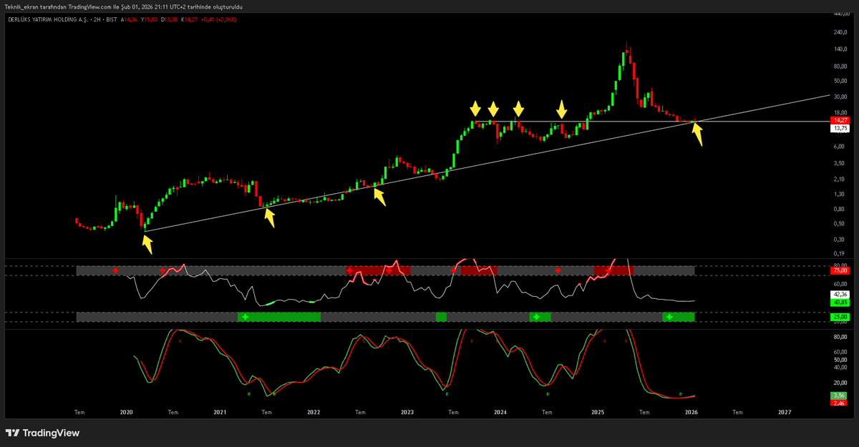Click the 2,10 price scale label

click(839, 179)
